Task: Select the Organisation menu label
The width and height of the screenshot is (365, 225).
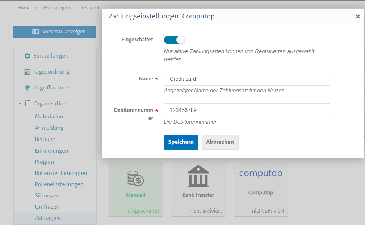Action: tap(50, 103)
